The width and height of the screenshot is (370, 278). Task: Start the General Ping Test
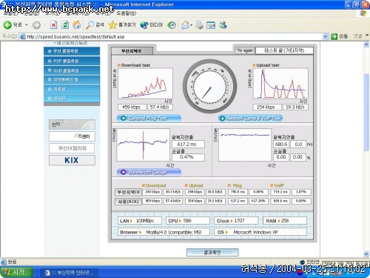pos(149,119)
